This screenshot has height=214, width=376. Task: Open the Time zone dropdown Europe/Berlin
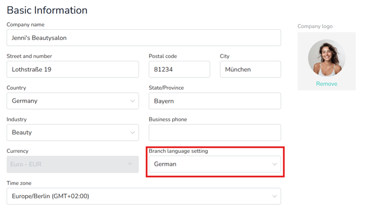click(x=144, y=196)
